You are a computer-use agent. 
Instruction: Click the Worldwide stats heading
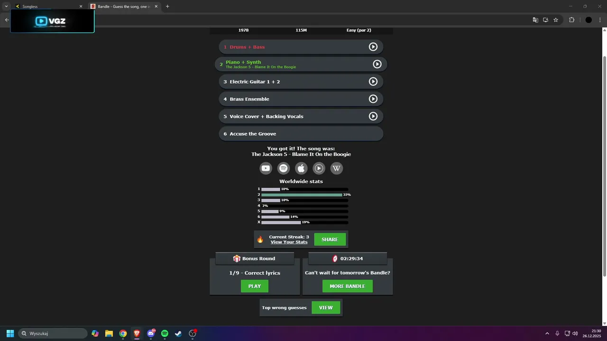tap(301, 181)
